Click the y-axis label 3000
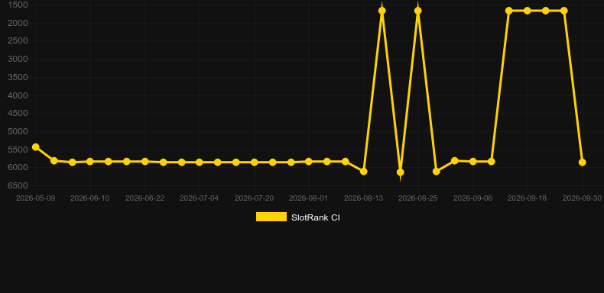Image resolution: width=604 pixels, height=293 pixels. point(18,60)
